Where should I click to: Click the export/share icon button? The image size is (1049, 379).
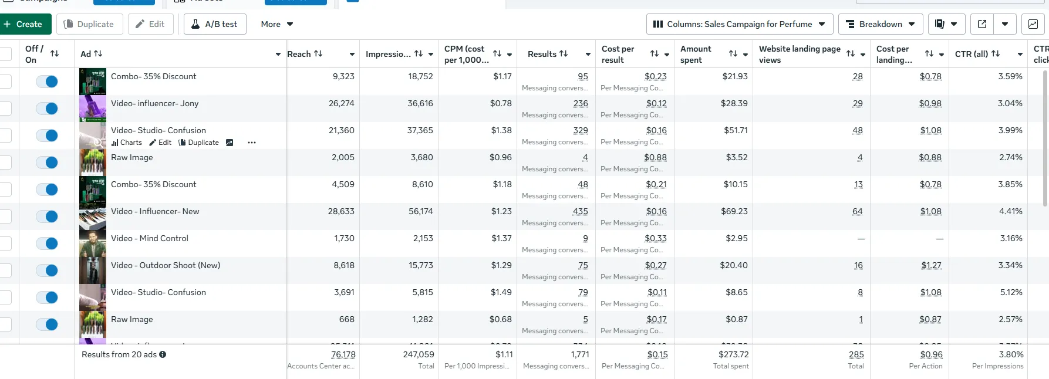(x=982, y=24)
